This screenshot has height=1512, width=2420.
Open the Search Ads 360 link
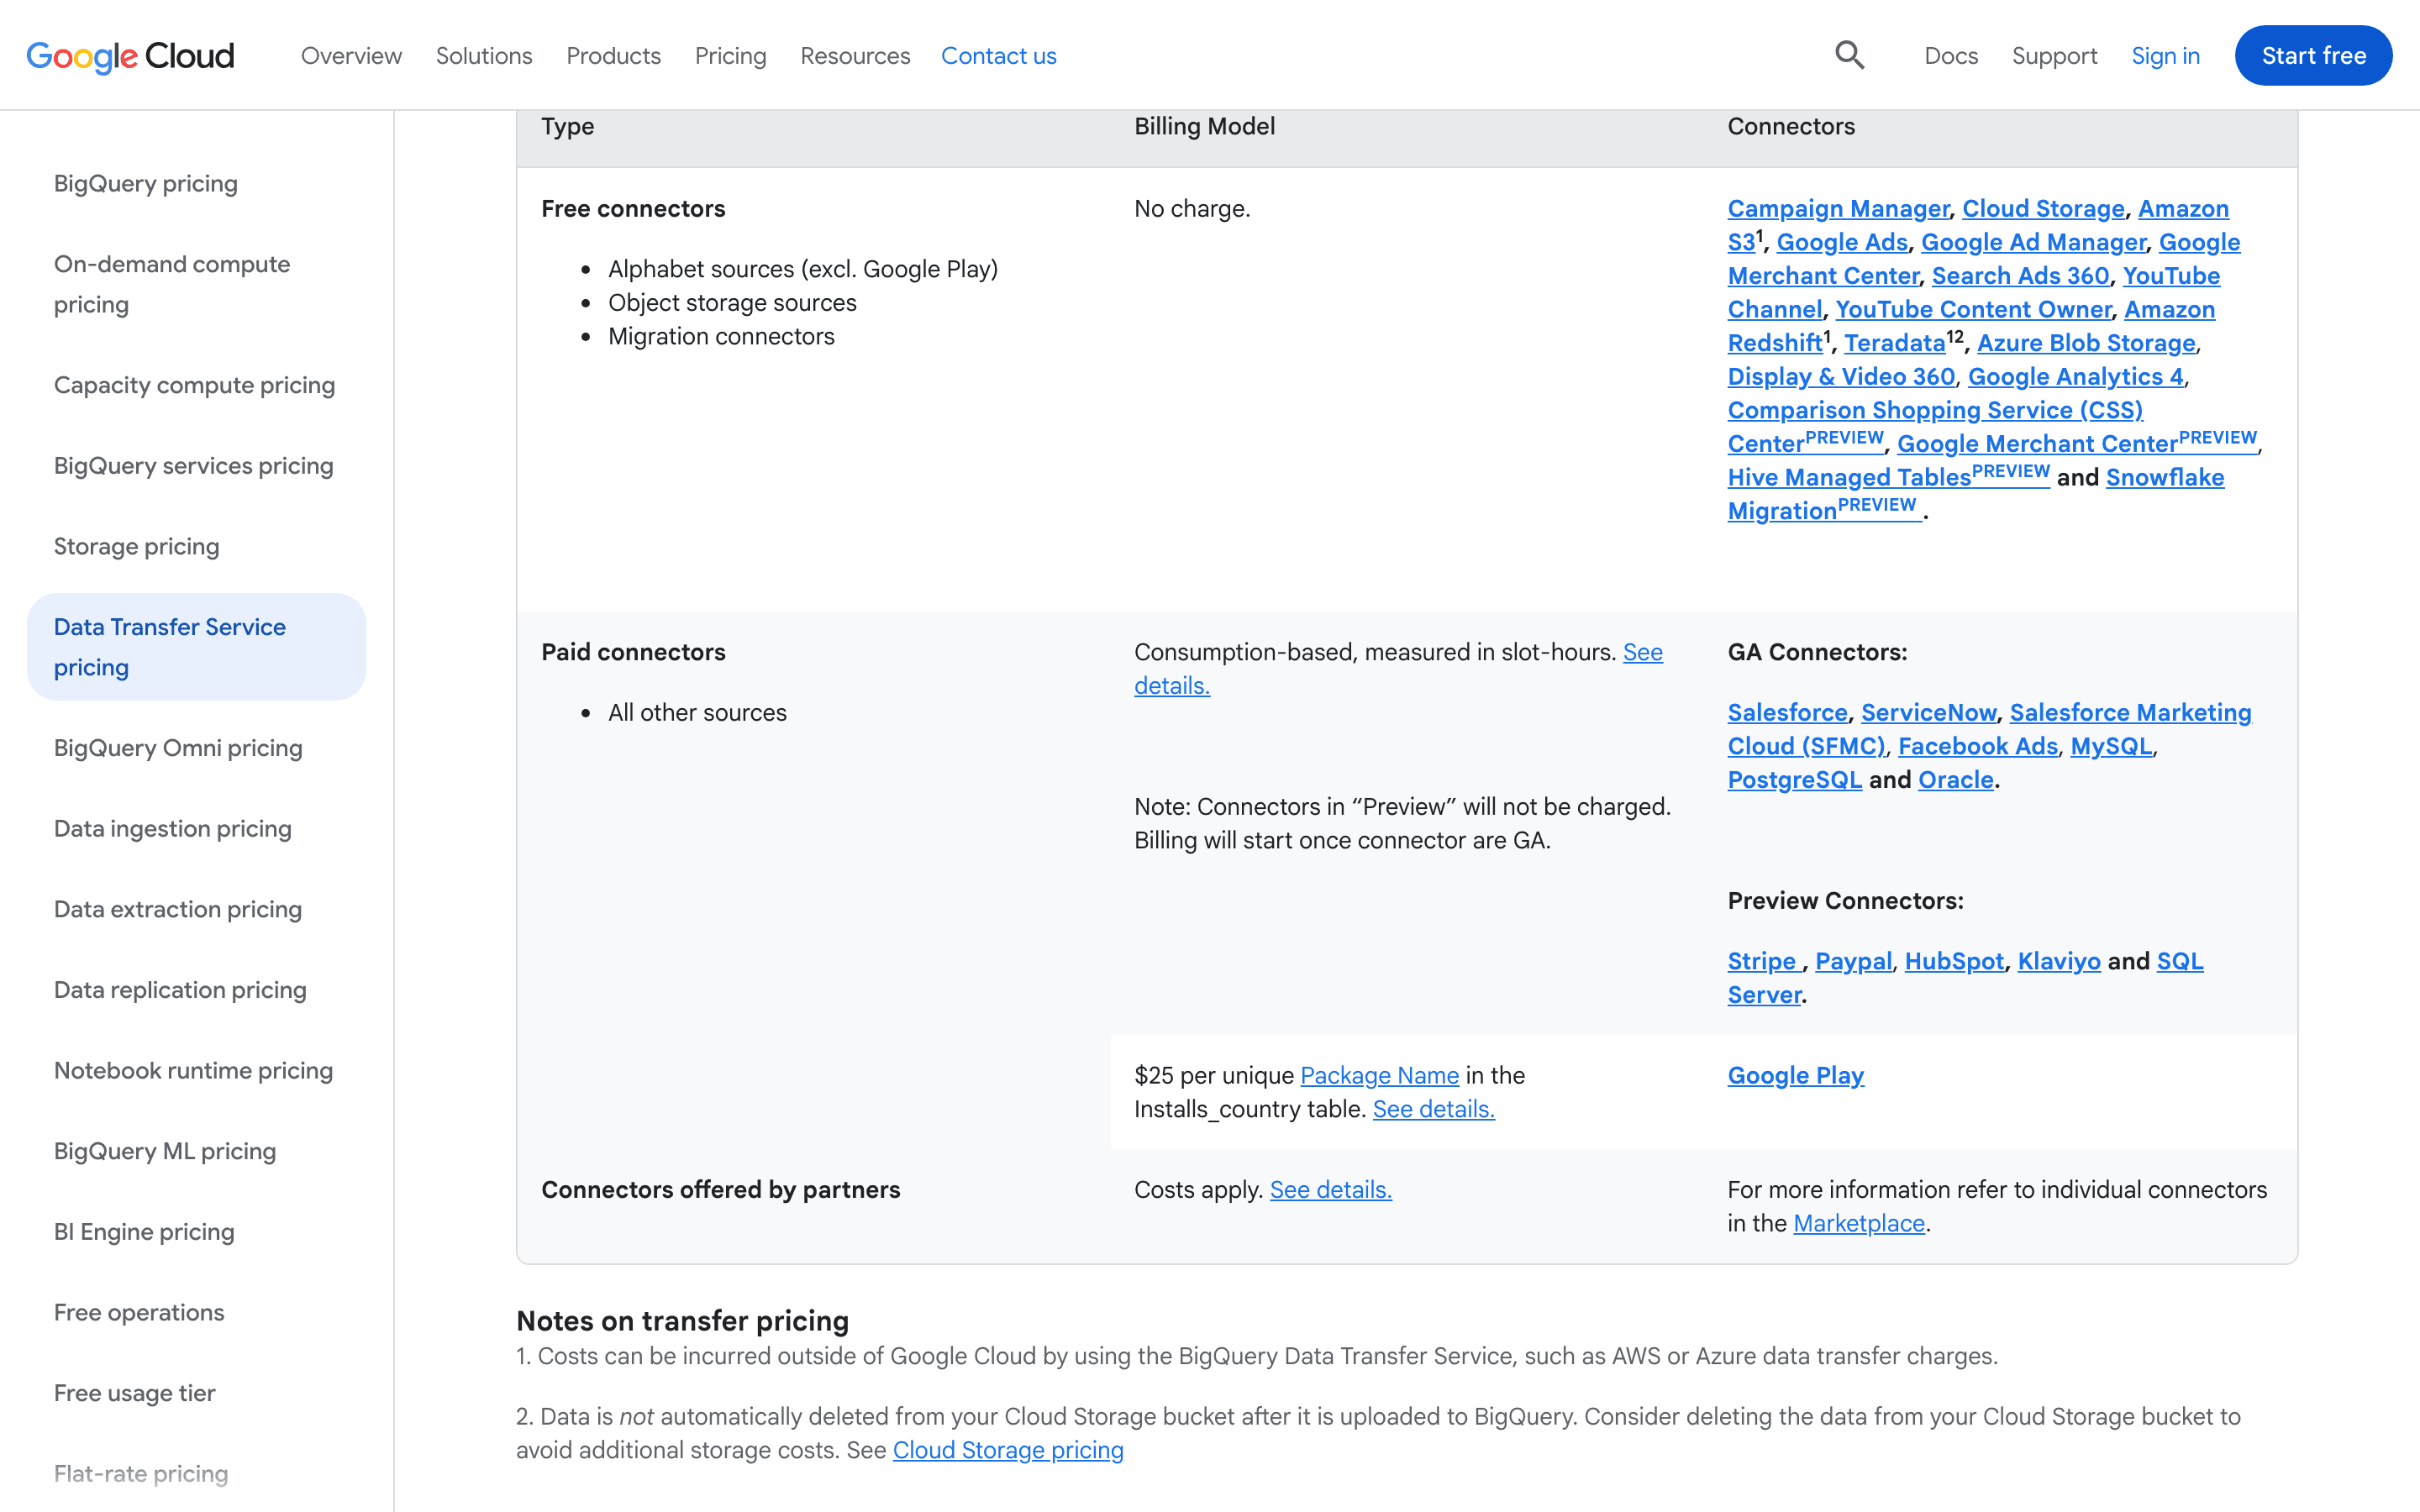[x=2020, y=276]
